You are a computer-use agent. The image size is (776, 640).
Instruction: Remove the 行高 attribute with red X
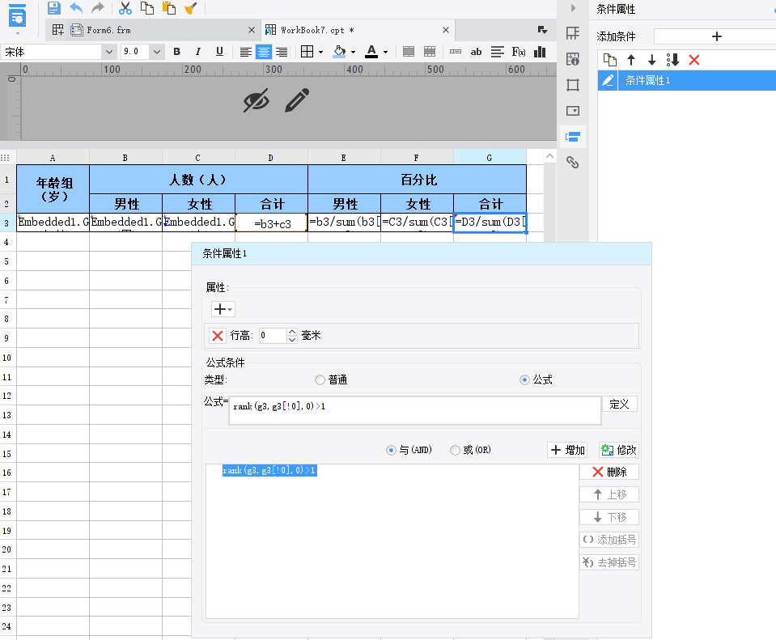click(x=217, y=336)
